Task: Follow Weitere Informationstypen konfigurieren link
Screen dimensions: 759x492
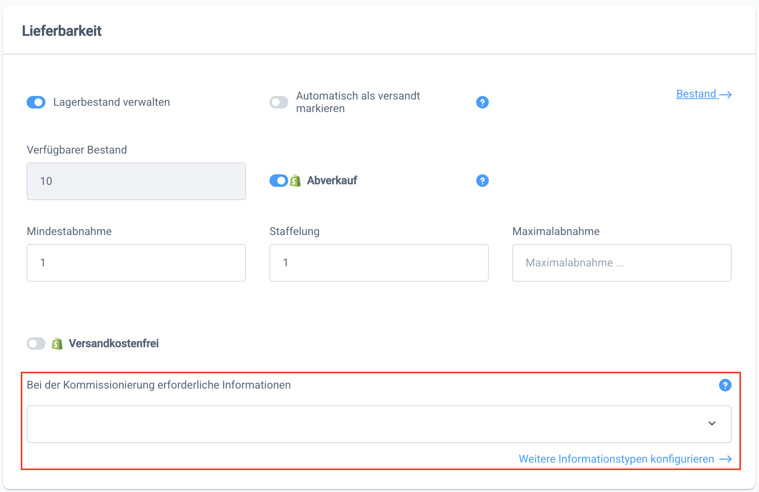Action: coord(616,459)
